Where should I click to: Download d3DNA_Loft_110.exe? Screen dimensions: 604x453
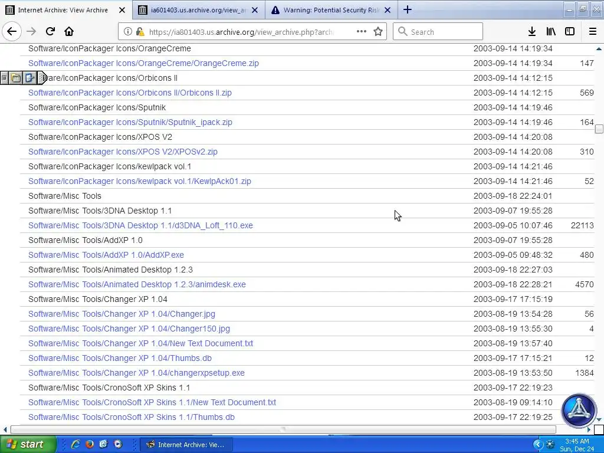(x=140, y=226)
